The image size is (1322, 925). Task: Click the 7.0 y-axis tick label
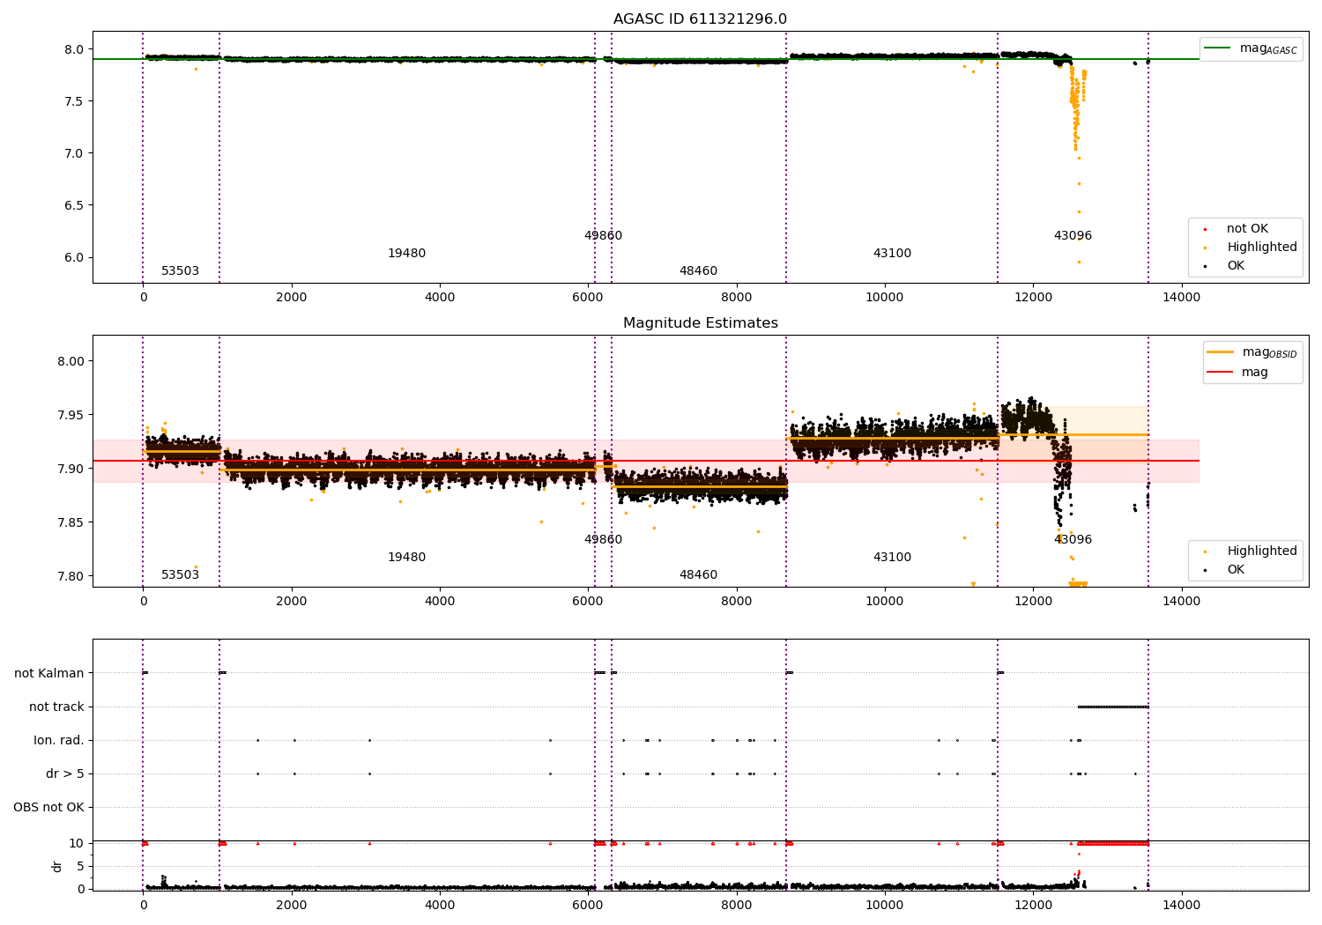(x=74, y=153)
